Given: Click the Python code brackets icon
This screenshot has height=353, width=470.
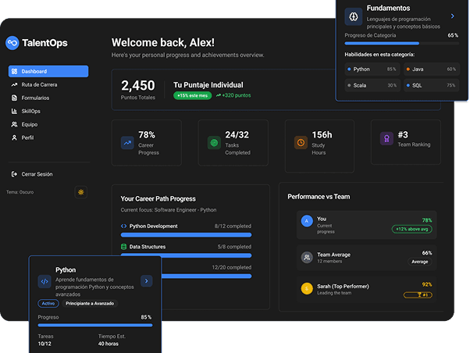Looking at the screenshot, I should point(45,281).
